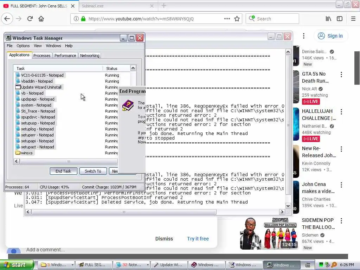Show site information icon in address bar

(x=76, y=19)
